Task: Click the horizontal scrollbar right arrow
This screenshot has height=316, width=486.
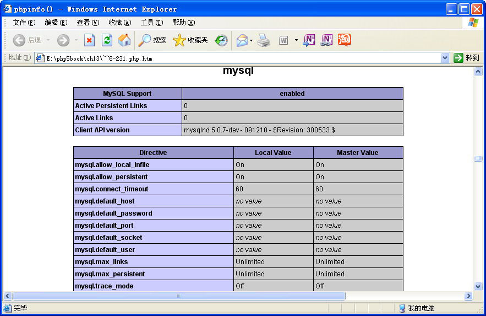Action: pyautogui.click(x=468, y=296)
